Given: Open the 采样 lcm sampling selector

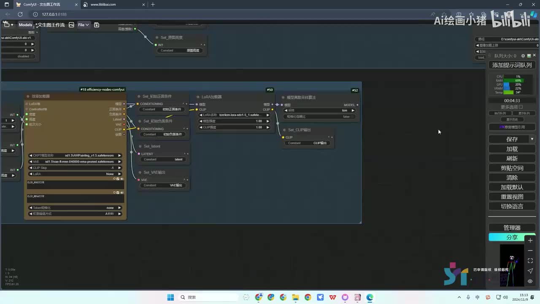Looking at the screenshot, I should click(319, 111).
